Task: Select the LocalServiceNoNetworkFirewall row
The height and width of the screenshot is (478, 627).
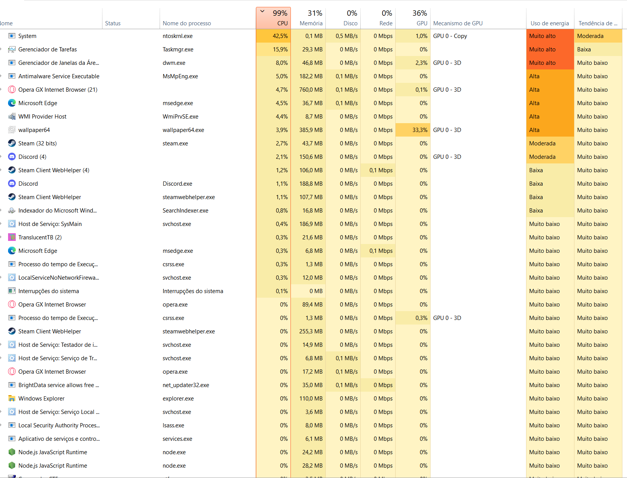Action: click(311, 278)
